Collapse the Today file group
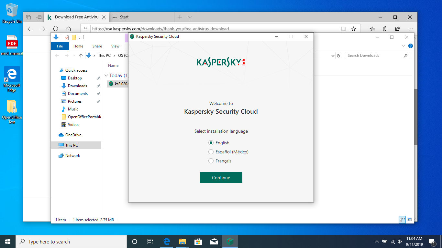Screen dimensions: 442x248 coord(106,76)
